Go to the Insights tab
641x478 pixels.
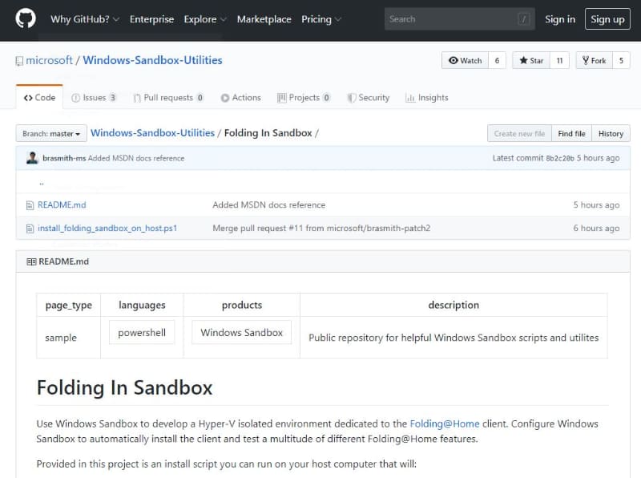point(427,98)
